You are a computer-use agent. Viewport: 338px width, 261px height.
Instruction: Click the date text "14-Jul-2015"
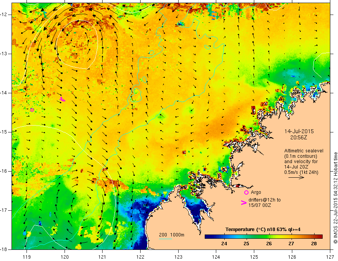click(299, 131)
